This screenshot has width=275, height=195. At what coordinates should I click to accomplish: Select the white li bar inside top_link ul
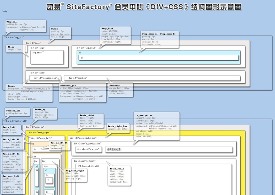click(x=158, y=57)
